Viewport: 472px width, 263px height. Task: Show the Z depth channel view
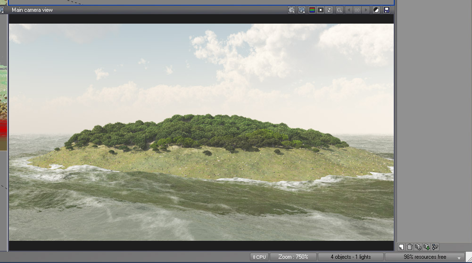(x=329, y=10)
